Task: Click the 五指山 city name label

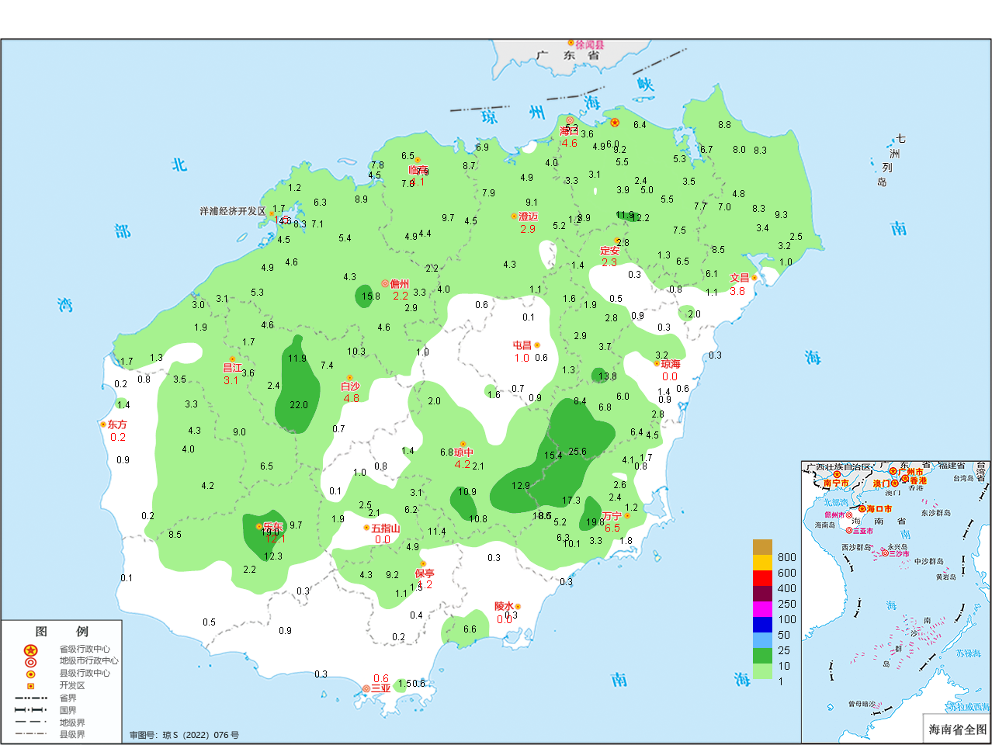Action: pos(386,528)
